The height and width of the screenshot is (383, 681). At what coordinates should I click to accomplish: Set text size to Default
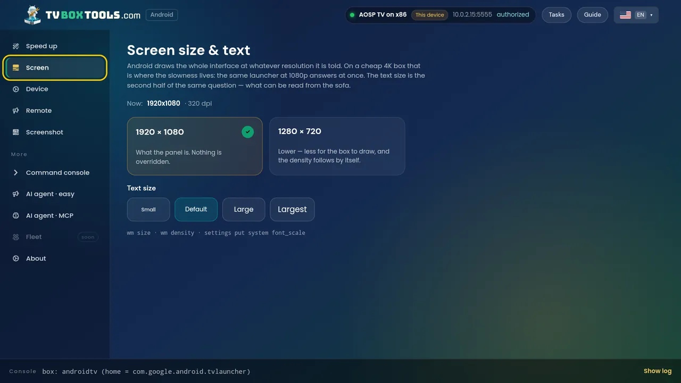(x=196, y=210)
